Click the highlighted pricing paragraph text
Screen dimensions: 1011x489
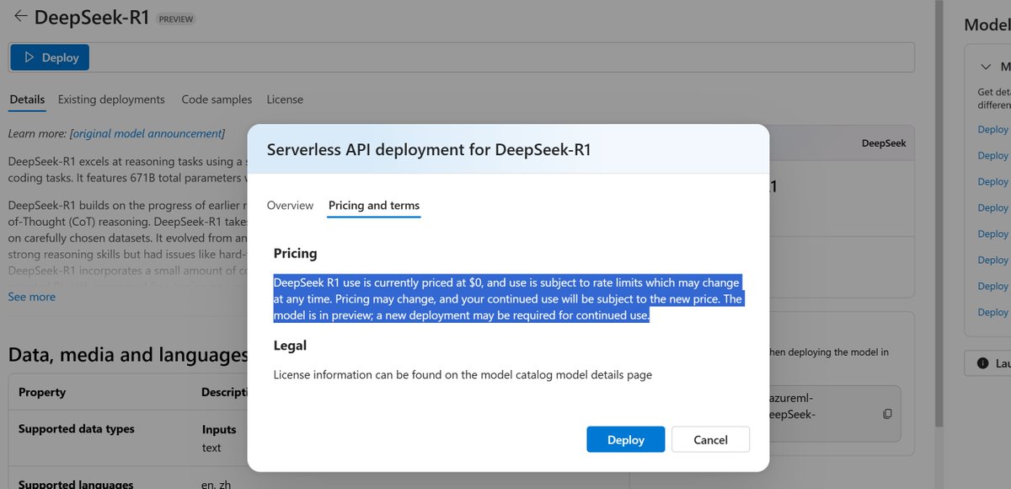tap(507, 298)
